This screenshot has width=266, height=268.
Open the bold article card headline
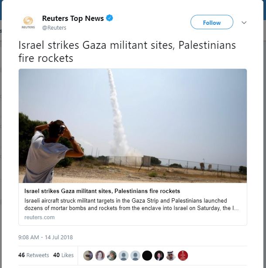click(102, 191)
